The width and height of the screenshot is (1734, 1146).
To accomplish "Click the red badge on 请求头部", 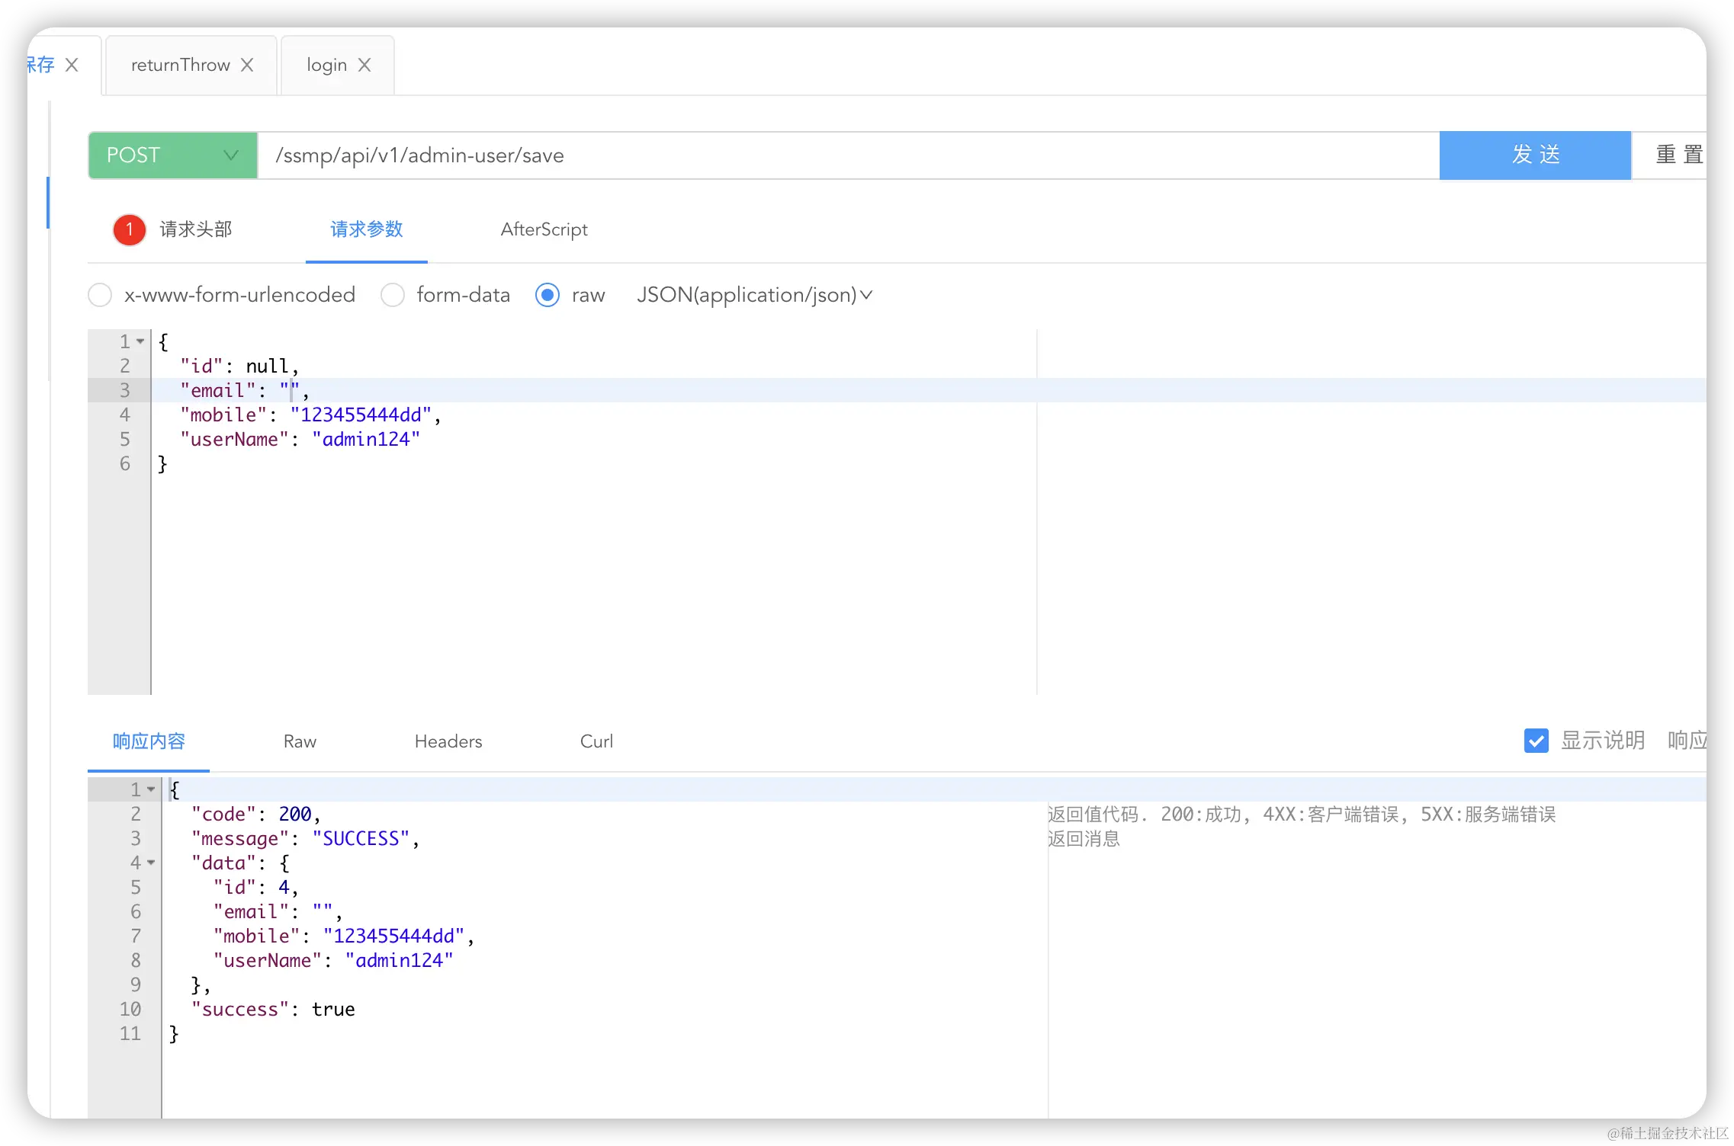I will click(130, 229).
